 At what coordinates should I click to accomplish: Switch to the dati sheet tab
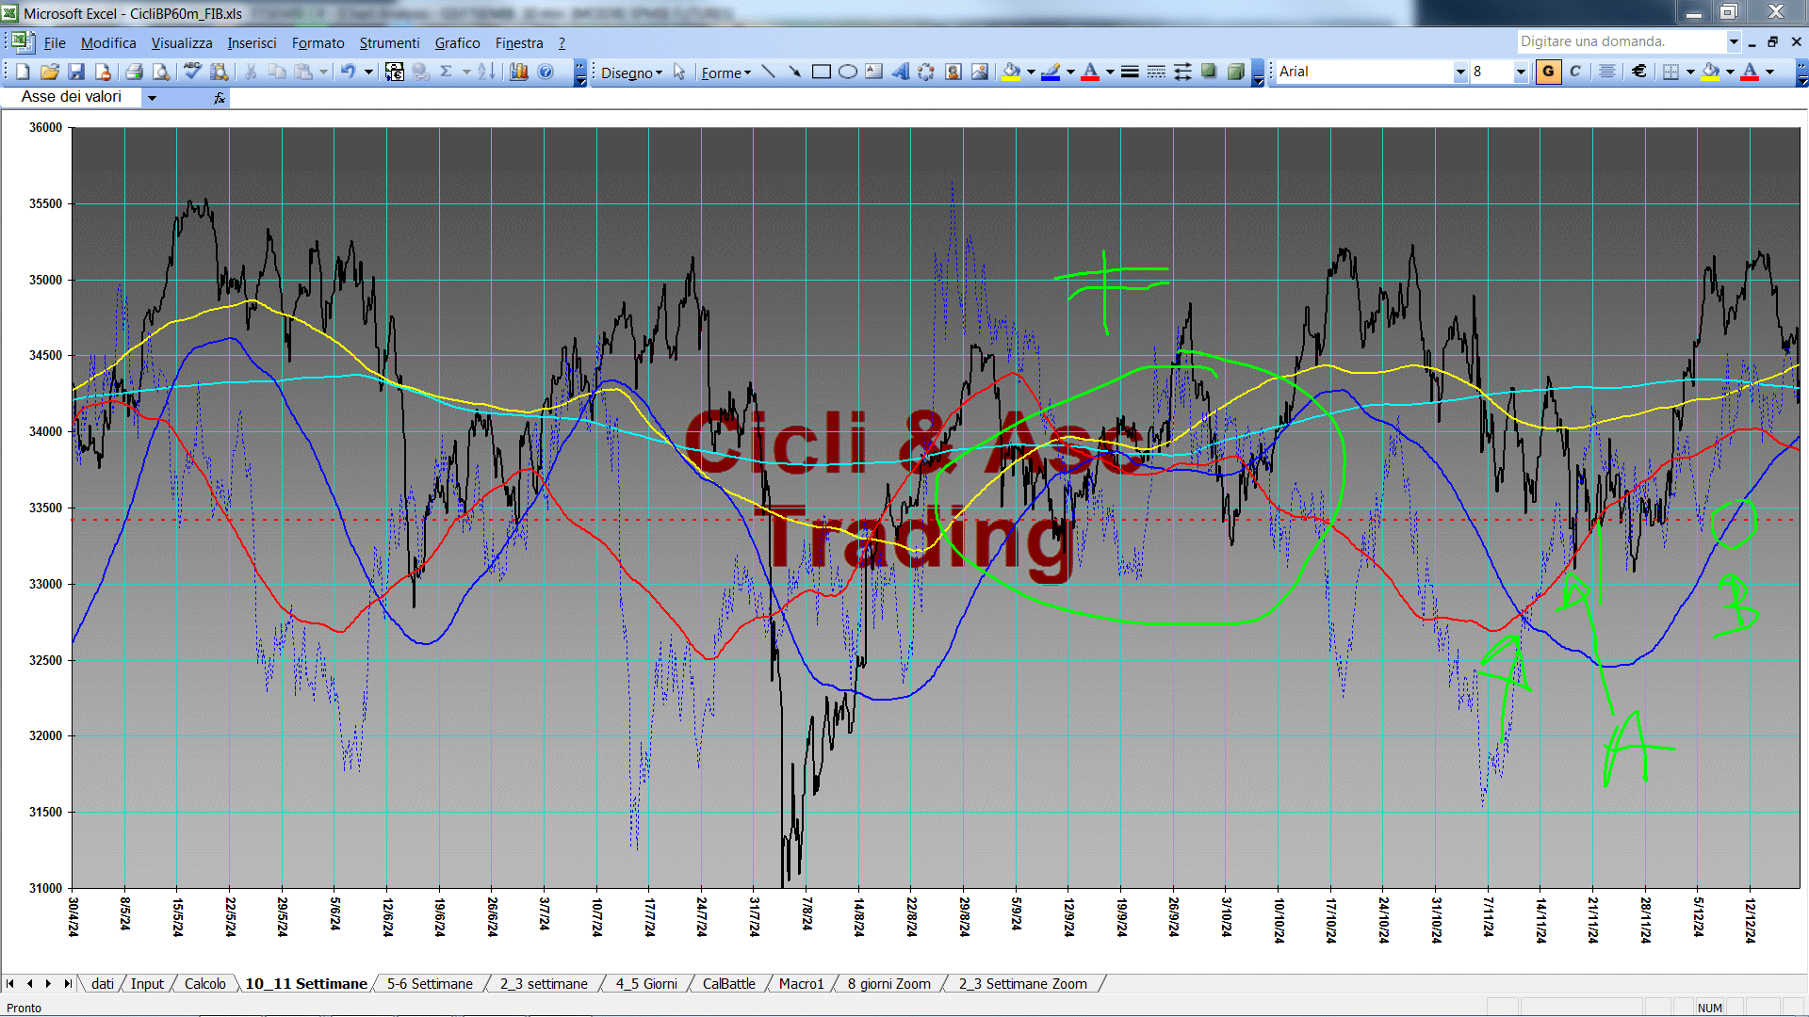pos(103,983)
